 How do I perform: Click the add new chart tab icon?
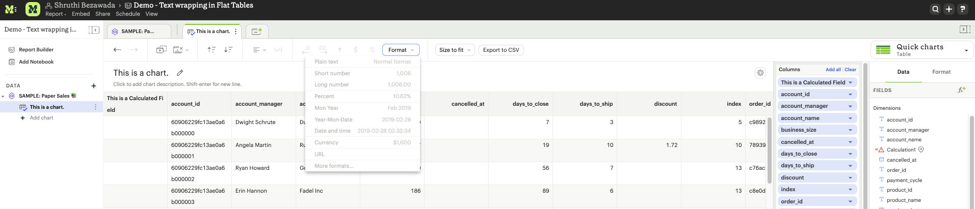pyautogui.click(x=257, y=32)
